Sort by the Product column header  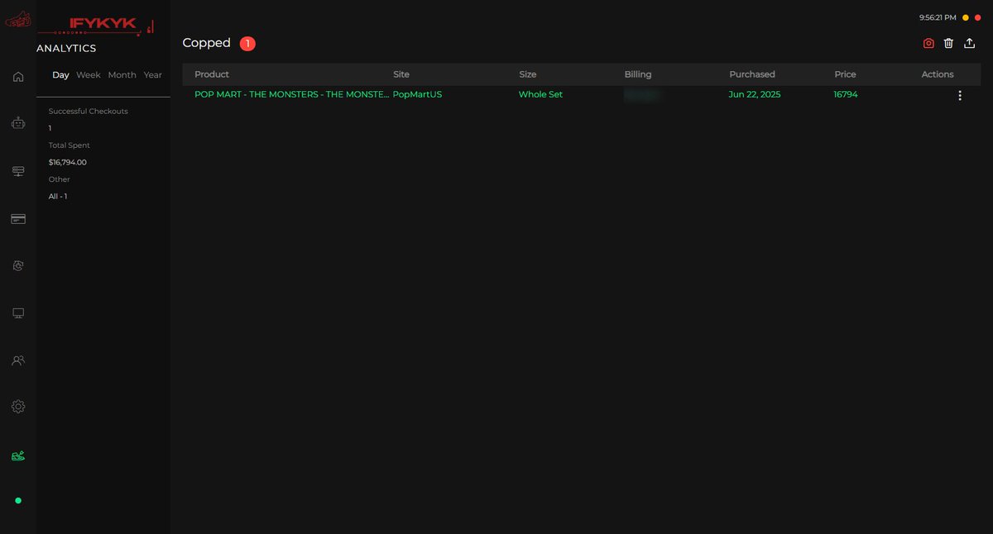click(212, 74)
